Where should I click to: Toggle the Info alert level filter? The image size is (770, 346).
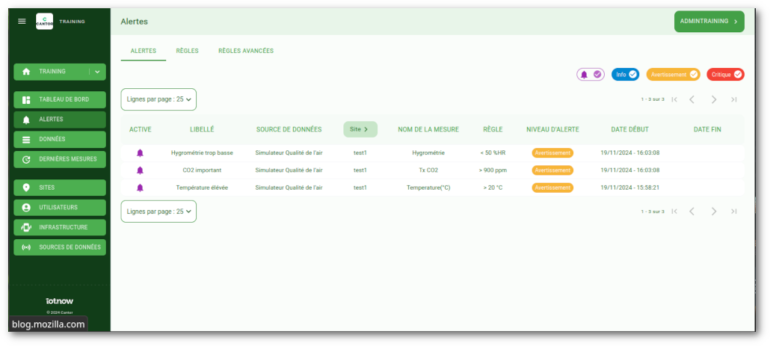[x=625, y=74]
